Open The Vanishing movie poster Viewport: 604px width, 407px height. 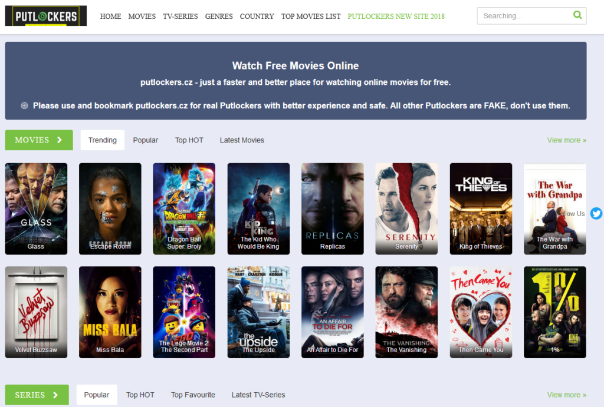click(406, 312)
